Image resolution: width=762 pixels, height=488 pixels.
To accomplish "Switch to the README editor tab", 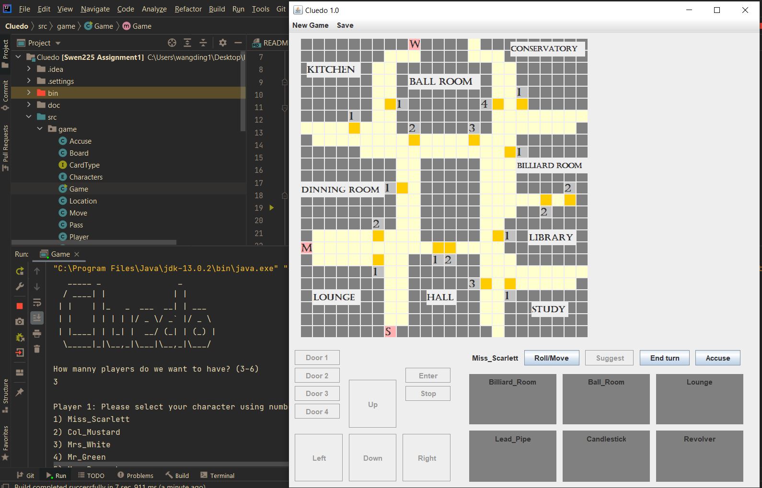I will click(x=270, y=43).
